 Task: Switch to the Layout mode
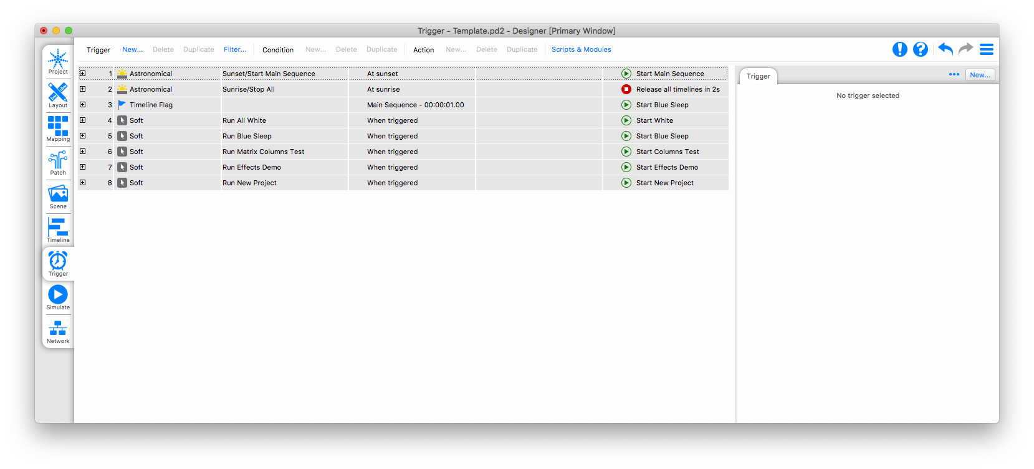pos(58,95)
